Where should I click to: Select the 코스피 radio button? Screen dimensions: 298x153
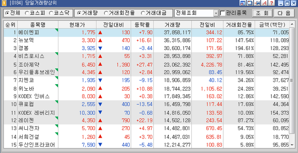[27, 13]
